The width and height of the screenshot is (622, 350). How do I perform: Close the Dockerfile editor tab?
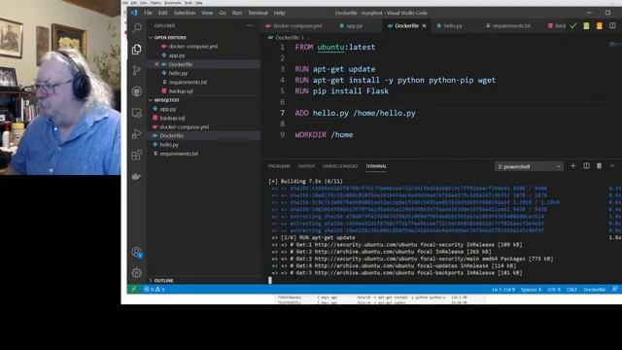[424, 26]
